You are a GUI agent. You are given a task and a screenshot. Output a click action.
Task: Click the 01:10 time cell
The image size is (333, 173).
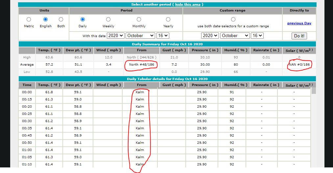coord(27,164)
